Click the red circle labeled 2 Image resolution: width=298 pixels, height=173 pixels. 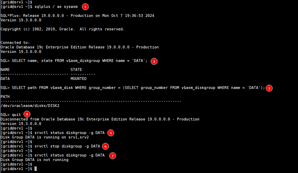[154, 61]
